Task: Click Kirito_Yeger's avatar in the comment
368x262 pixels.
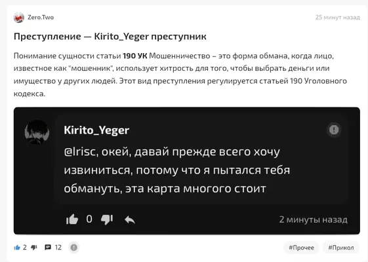Action: (x=37, y=132)
